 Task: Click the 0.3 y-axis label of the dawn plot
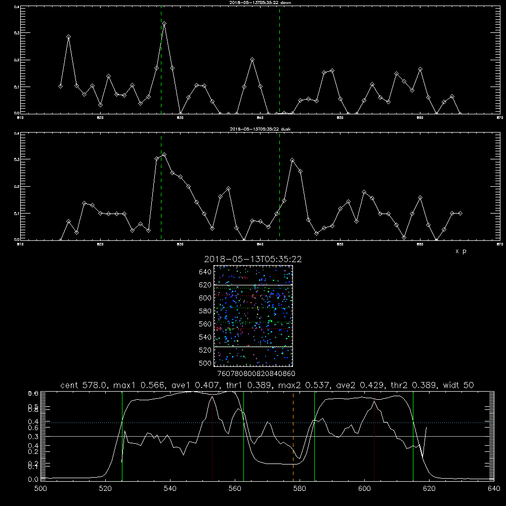pyautogui.click(x=17, y=32)
